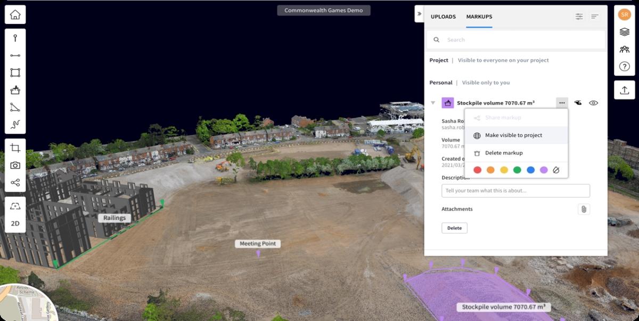Click the Meeting Point purple pin marker
The image size is (639, 321).
(258, 254)
